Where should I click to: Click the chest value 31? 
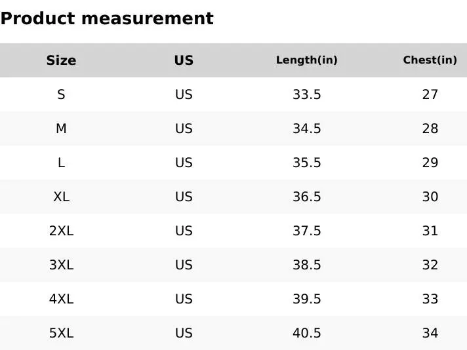[x=430, y=231]
